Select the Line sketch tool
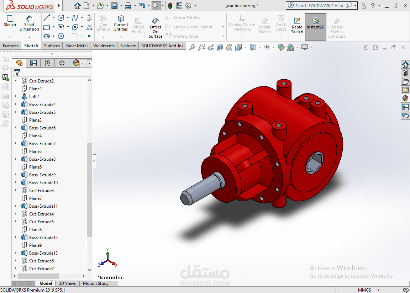 pyautogui.click(x=47, y=18)
